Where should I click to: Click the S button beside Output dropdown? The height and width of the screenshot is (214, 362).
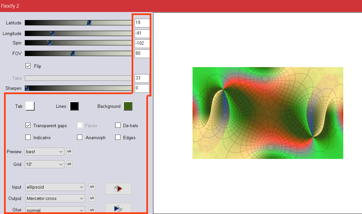(92, 198)
